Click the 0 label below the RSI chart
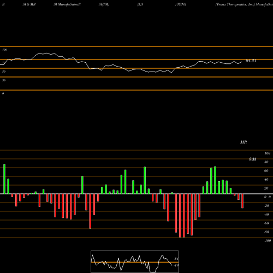 click(x=3, y=93)
